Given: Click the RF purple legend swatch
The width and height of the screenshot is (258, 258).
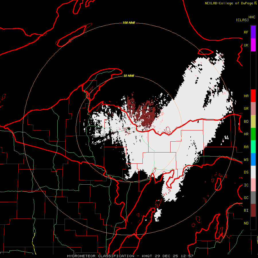Looking at the screenshot, I should click(253, 32).
